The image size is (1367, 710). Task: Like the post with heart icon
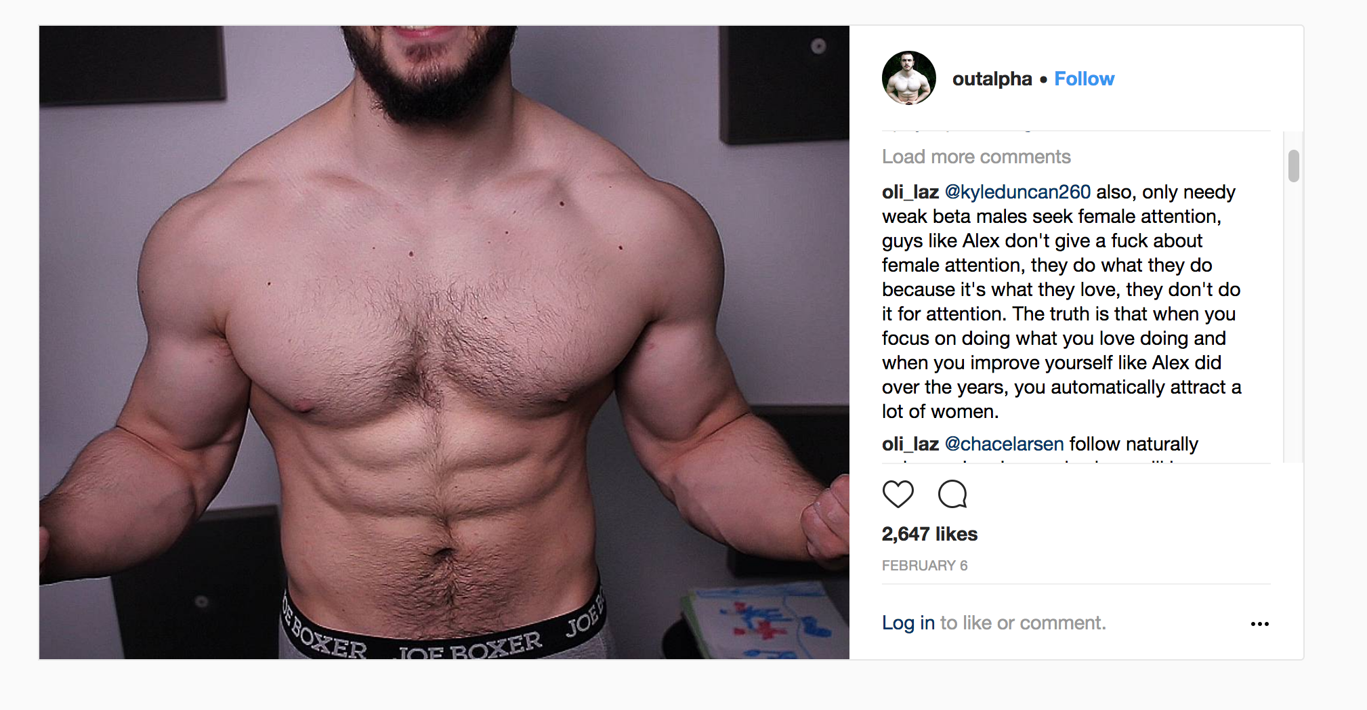coord(898,494)
